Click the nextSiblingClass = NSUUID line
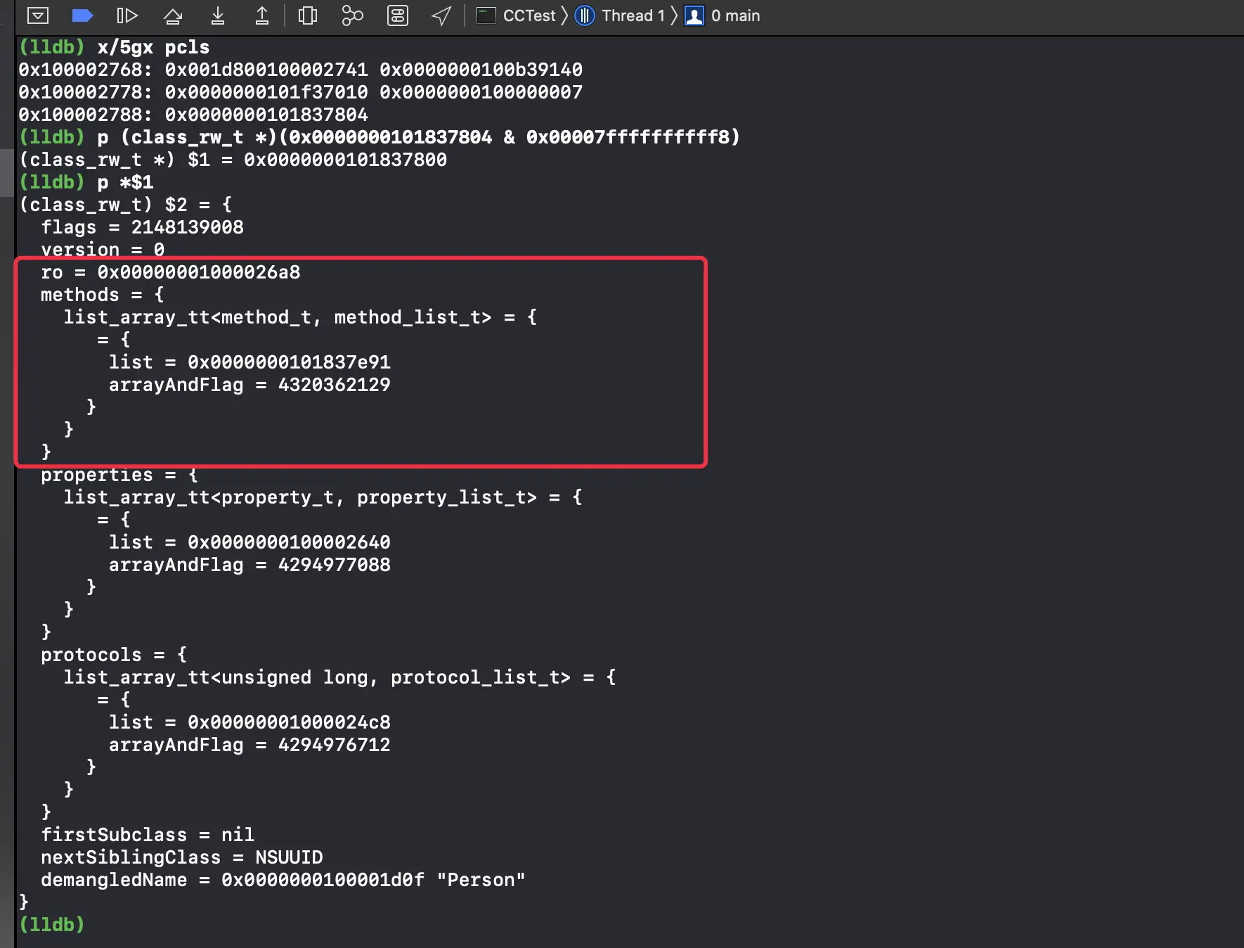The width and height of the screenshot is (1244, 948). tap(181, 857)
